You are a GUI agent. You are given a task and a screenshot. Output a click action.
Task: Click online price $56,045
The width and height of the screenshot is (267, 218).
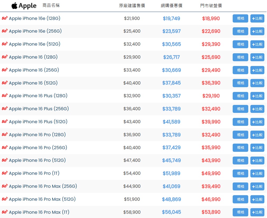coord(171,212)
